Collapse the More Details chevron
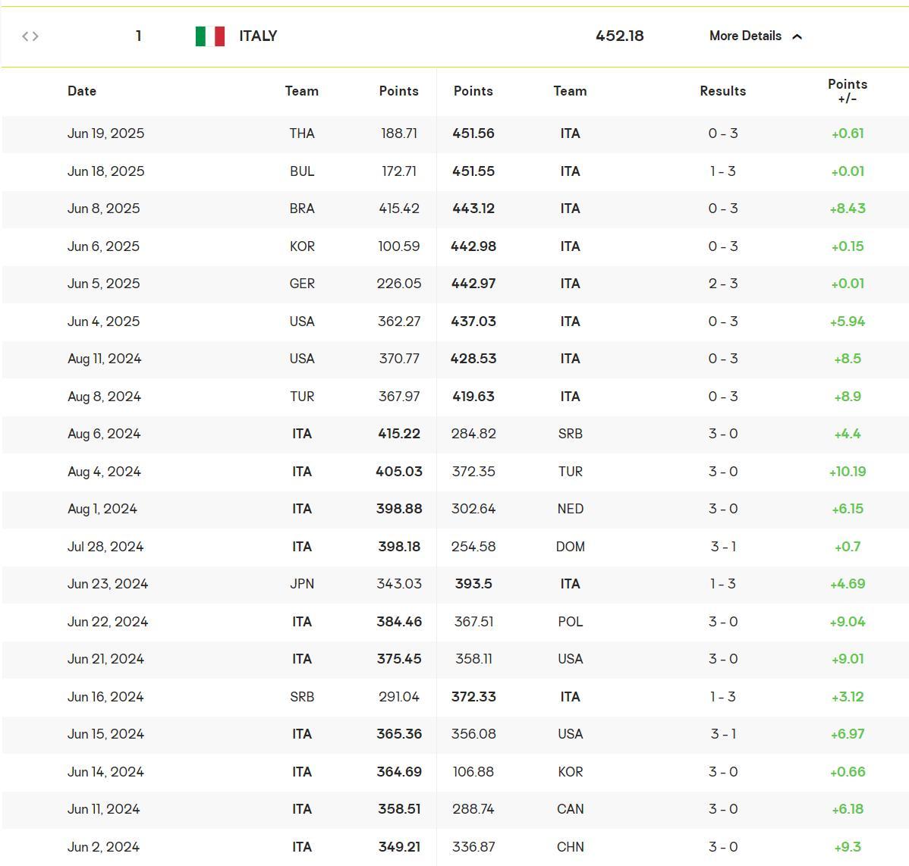The width and height of the screenshot is (909, 866). click(x=797, y=36)
